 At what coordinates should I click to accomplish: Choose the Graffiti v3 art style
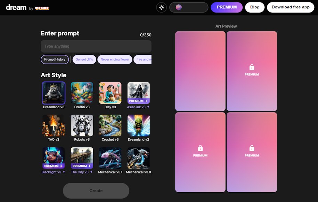[82, 93]
